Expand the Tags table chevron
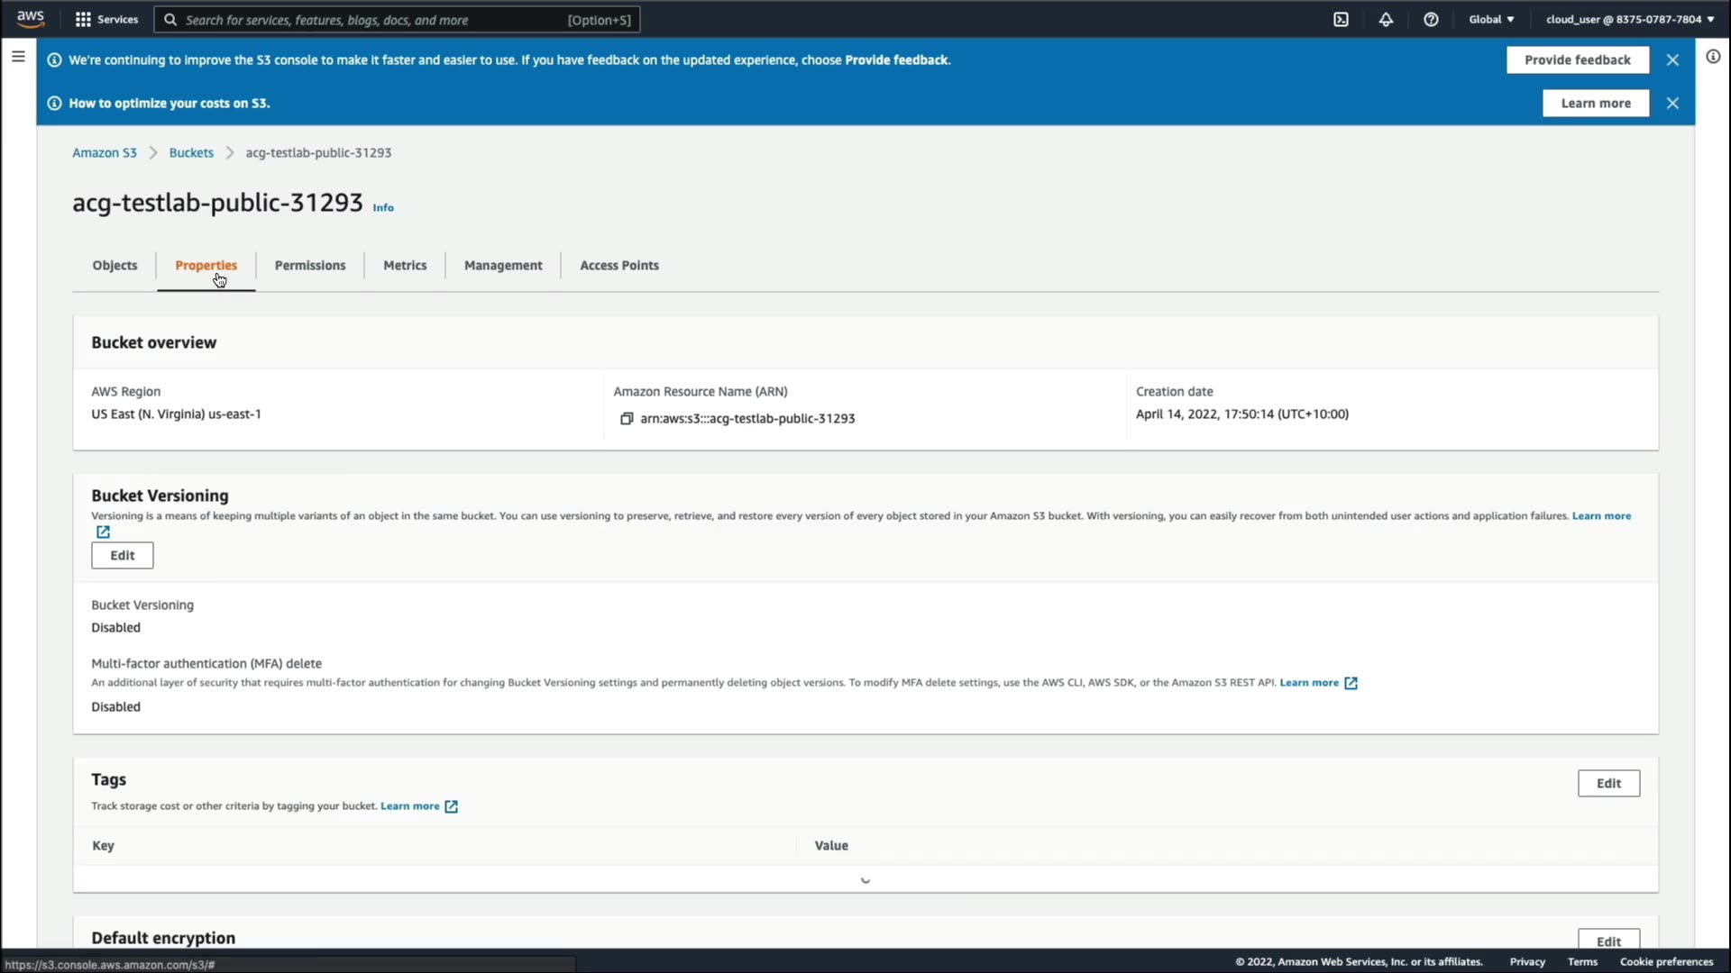This screenshot has height=973, width=1731. [865, 880]
